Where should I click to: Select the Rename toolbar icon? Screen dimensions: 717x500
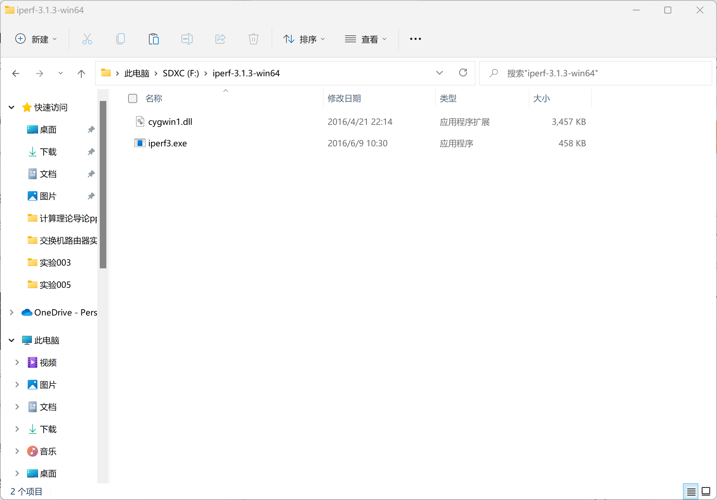click(x=187, y=39)
